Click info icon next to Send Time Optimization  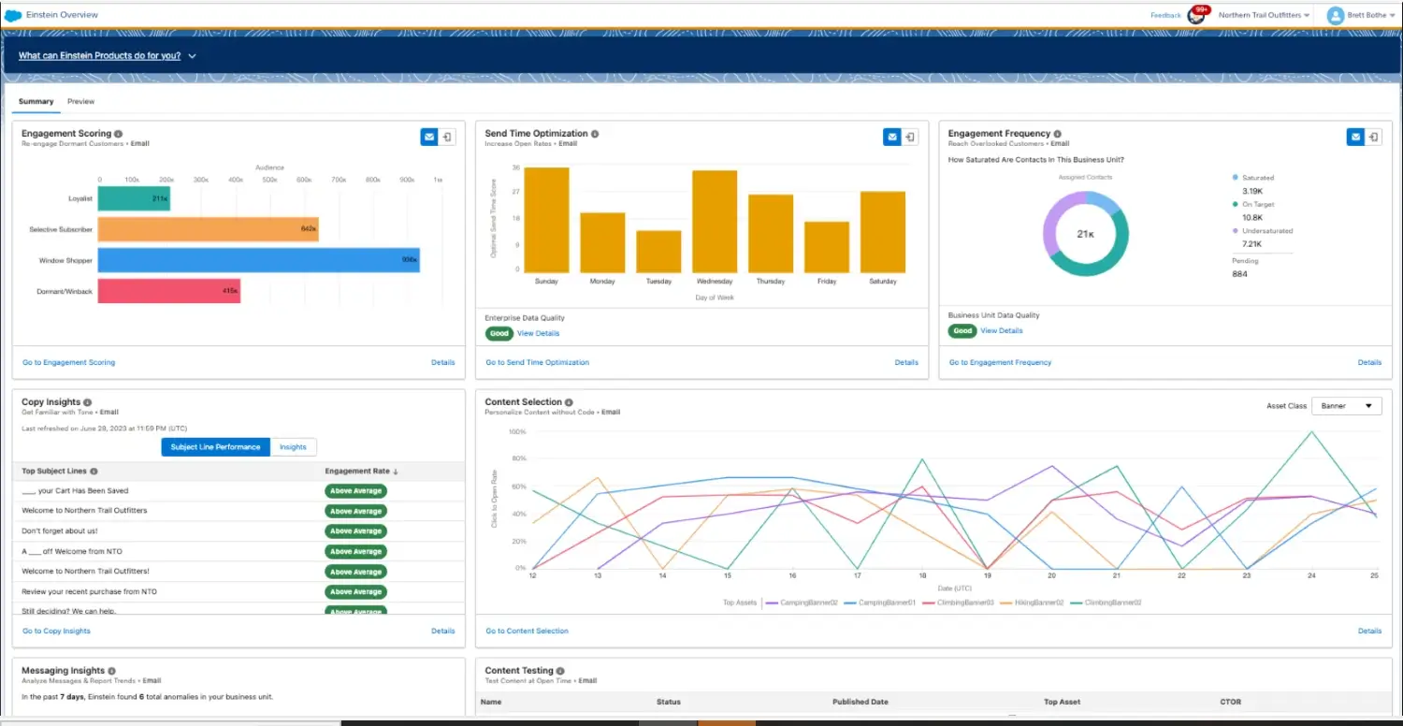click(595, 134)
